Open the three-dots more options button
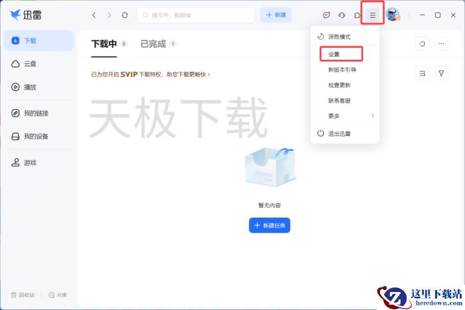Viewport: 465px width, 310px height. tap(441, 44)
